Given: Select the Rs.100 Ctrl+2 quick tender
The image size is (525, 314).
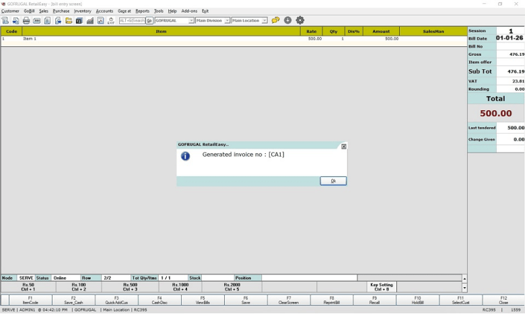Looking at the screenshot, I should pyautogui.click(x=79, y=287).
